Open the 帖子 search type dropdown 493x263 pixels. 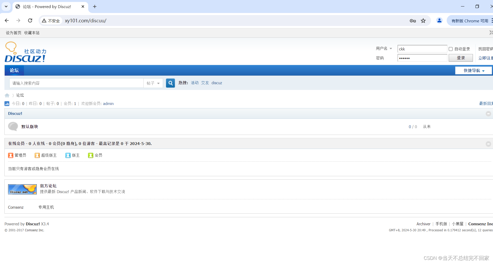153,83
